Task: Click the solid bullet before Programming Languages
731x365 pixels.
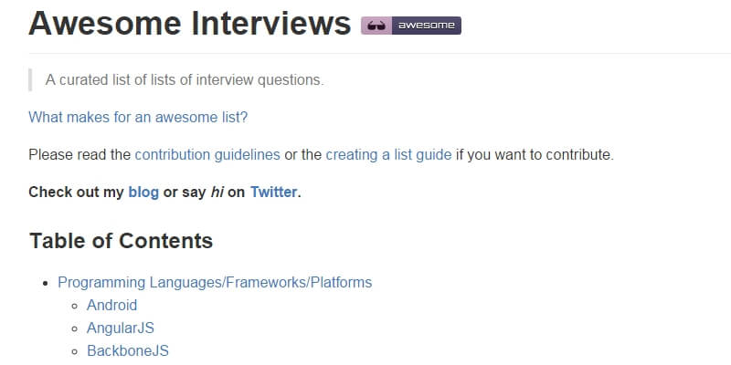Action: [46, 283]
